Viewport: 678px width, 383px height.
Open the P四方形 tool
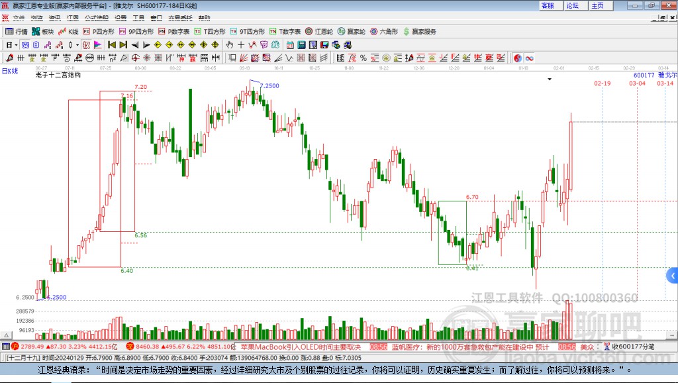click(99, 32)
